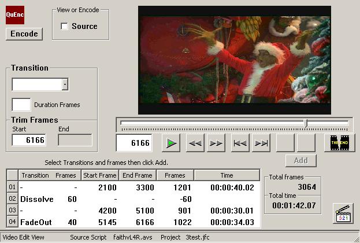Click the Trim Frames End field
This screenshot has height=243, width=360.
[x=75, y=140]
